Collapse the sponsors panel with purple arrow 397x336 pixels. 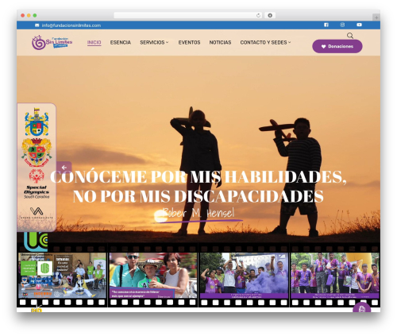tap(64, 168)
